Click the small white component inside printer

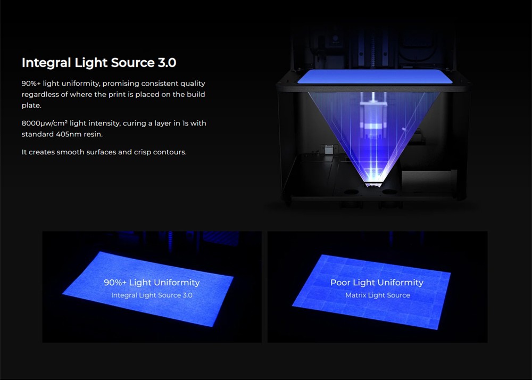pos(328,149)
